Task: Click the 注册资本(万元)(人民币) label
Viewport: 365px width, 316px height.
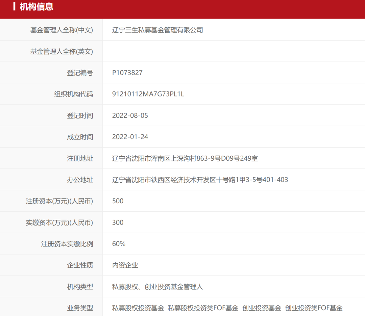Action: click(x=59, y=201)
